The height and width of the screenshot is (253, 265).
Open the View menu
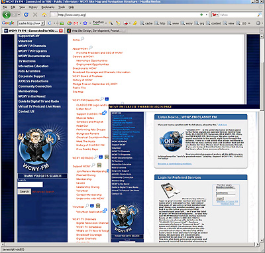[22, 7]
